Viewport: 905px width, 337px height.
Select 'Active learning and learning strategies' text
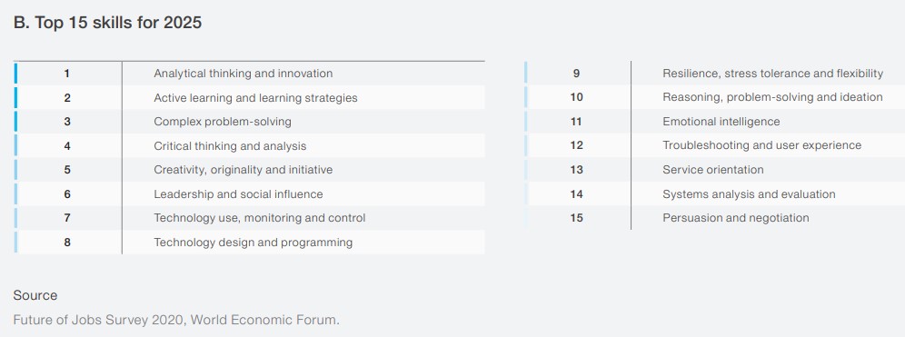(x=255, y=98)
